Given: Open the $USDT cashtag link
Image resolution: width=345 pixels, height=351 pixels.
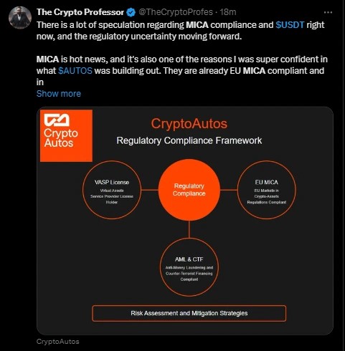Looking at the screenshot, I should 290,25.
